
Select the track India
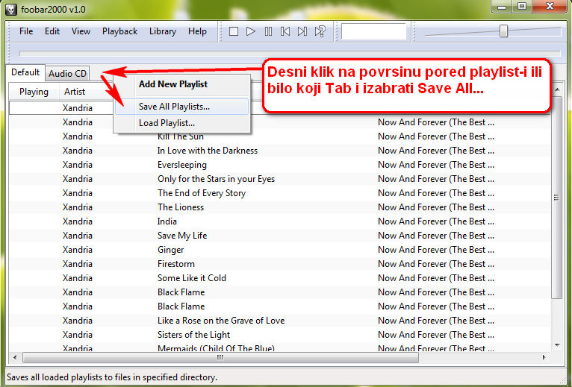tap(167, 221)
